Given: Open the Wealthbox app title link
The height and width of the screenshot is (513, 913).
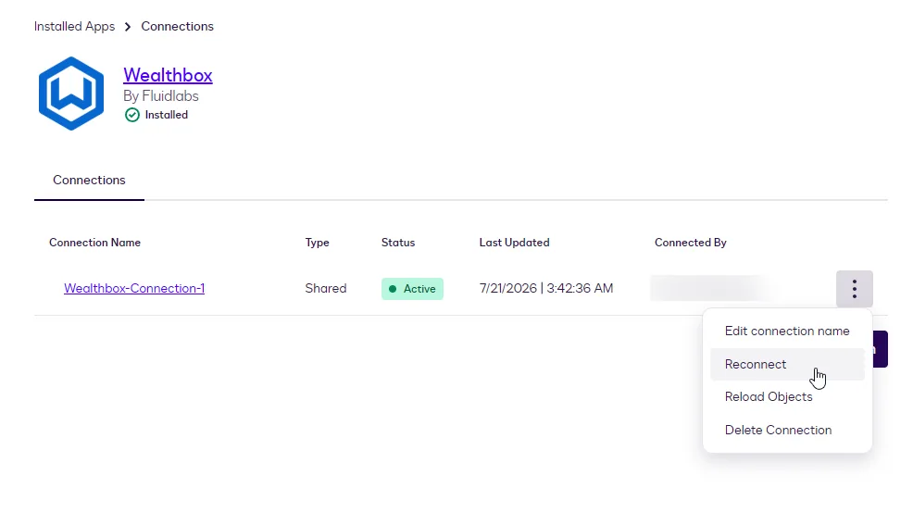Looking at the screenshot, I should [x=168, y=75].
